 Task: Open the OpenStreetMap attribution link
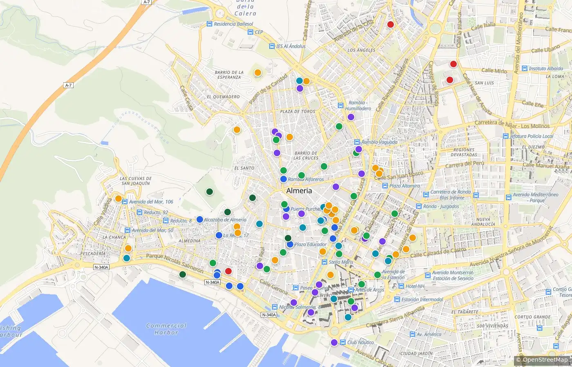click(545, 360)
